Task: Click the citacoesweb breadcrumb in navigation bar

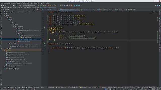Action: (35, 8)
